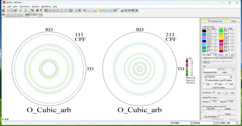Click the hash grid icon after the globe
This screenshot has width=242, height=126.
(136, 10)
